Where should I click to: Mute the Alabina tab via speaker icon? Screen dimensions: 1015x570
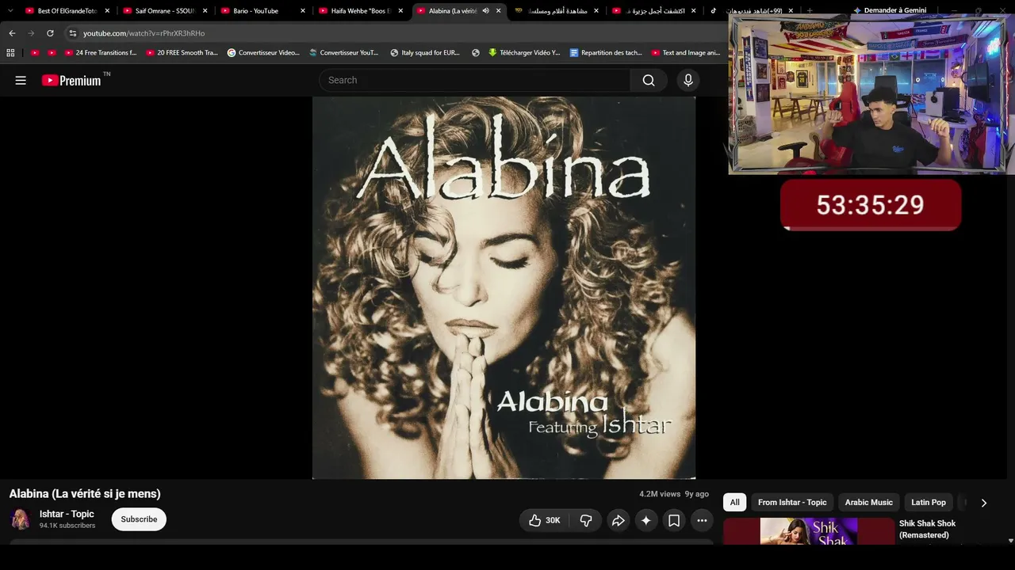485,11
